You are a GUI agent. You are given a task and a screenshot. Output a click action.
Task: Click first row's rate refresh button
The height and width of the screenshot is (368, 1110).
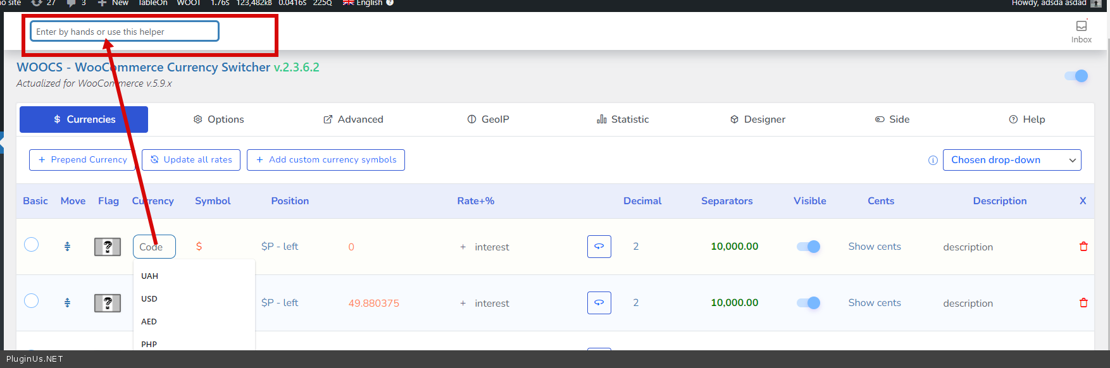pos(599,247)
